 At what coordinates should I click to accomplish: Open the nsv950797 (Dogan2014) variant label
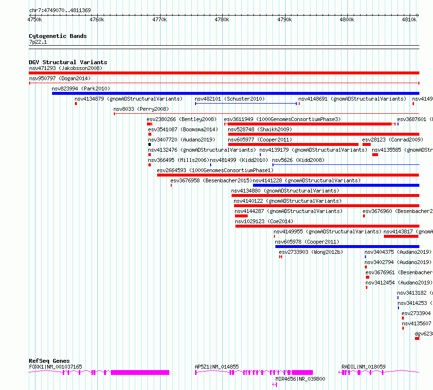point(60,78)
